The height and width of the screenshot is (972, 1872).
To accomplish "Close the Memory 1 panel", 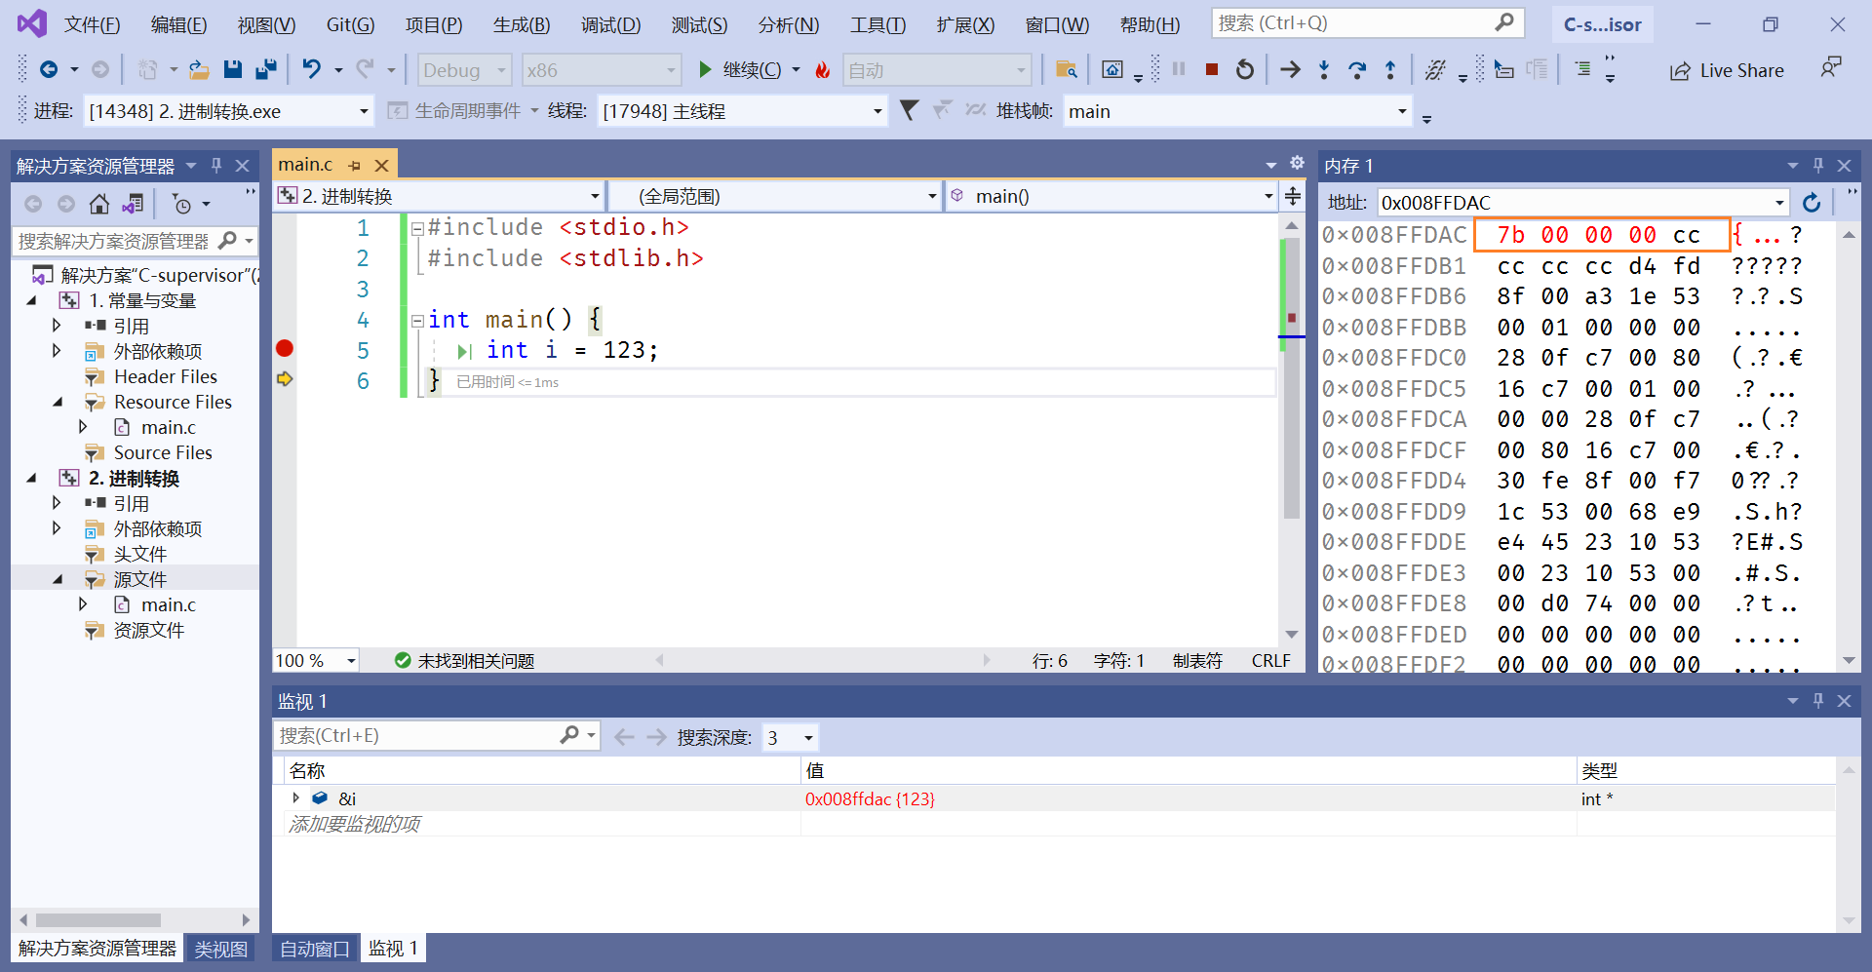I will point(1844,166).
